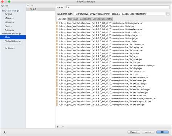172x136 pixels.
Task: Open Facets settings
Action: point(8,26)
